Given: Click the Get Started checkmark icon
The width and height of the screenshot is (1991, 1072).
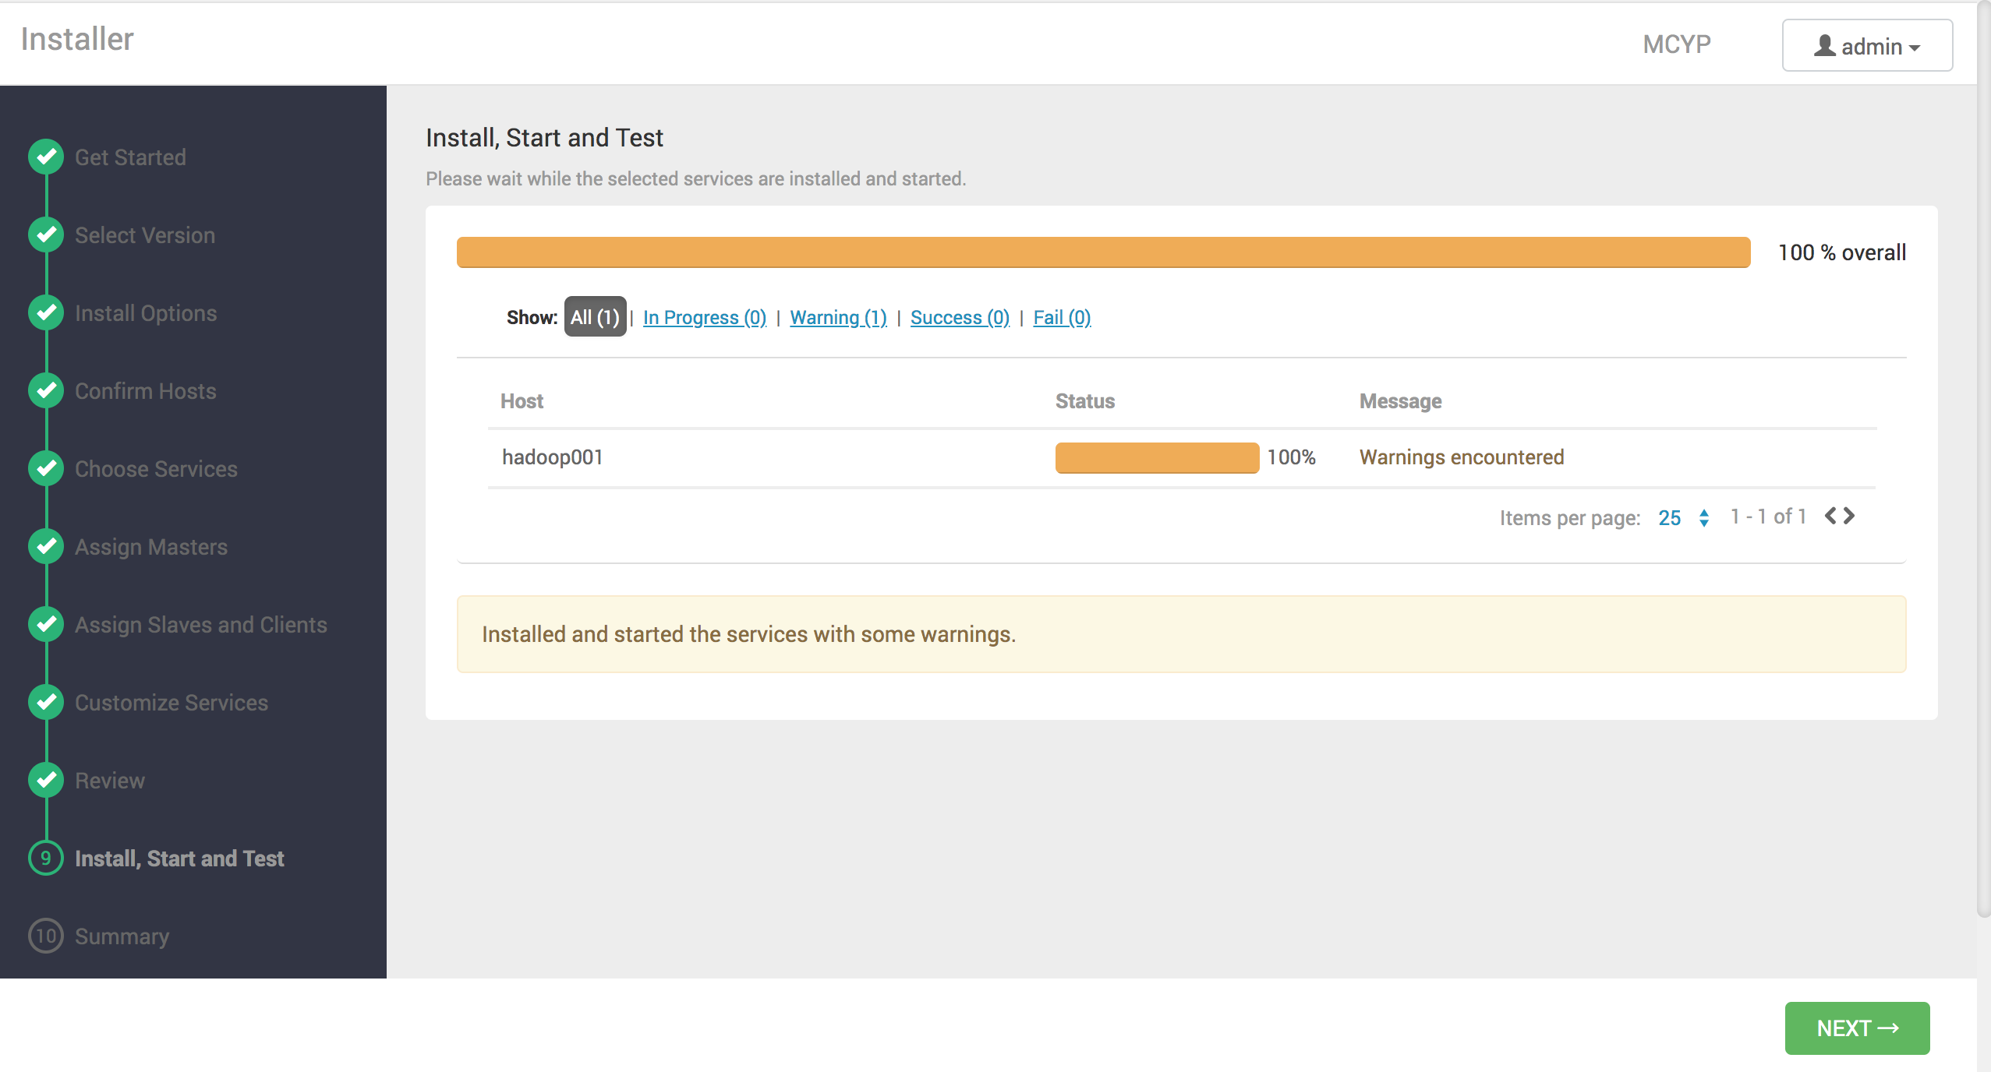Looking at the screenshot, I should 46,157.
